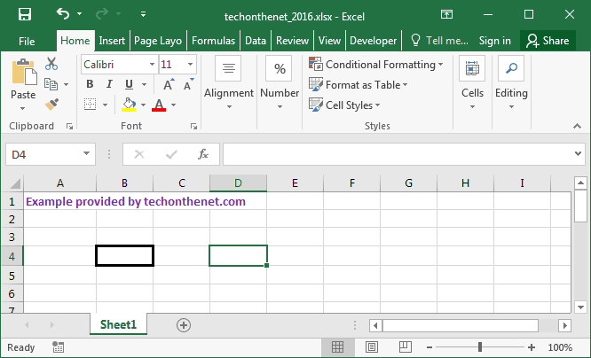Viewport: 591px width, 358px height.
Task: Open underline style dropdown arrow
Action: click(145, 84)
